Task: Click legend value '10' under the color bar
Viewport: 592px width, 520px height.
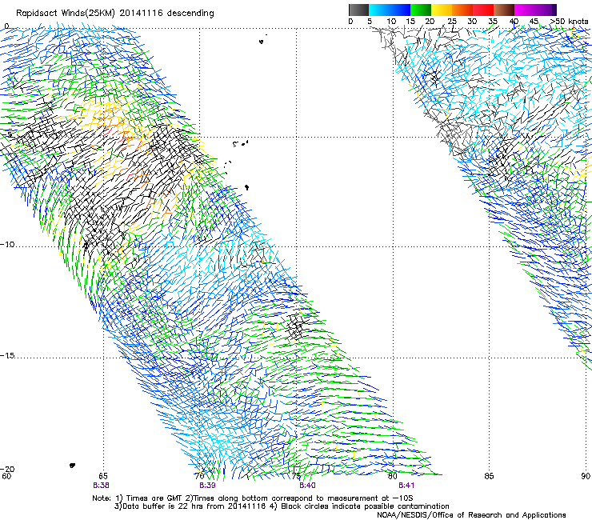Action: pyautogui.click(x=391, y=22)
